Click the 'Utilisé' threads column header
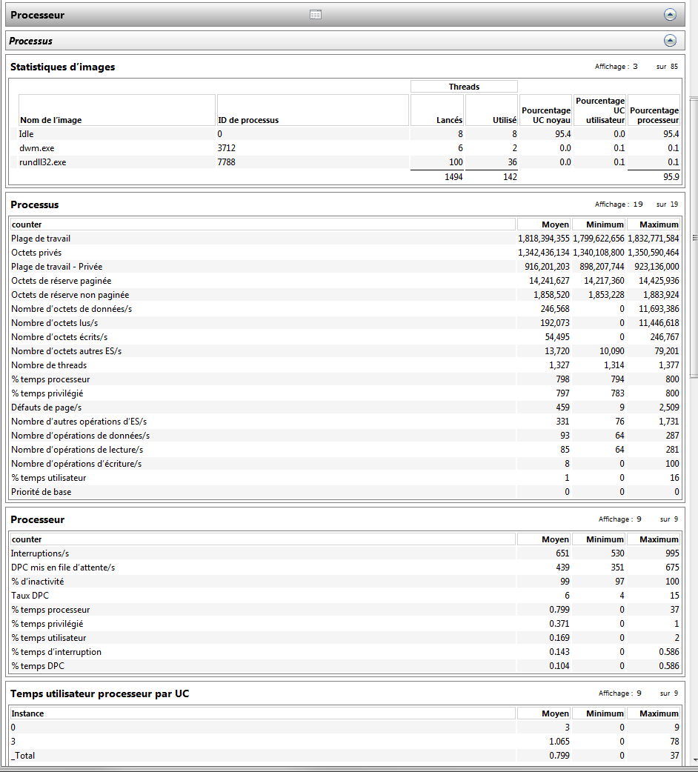The image size is (698, 772). point(491,110)
